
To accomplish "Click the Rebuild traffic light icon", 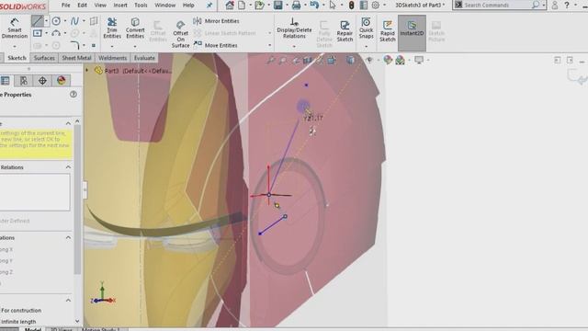I will click(x=351, y=6).
